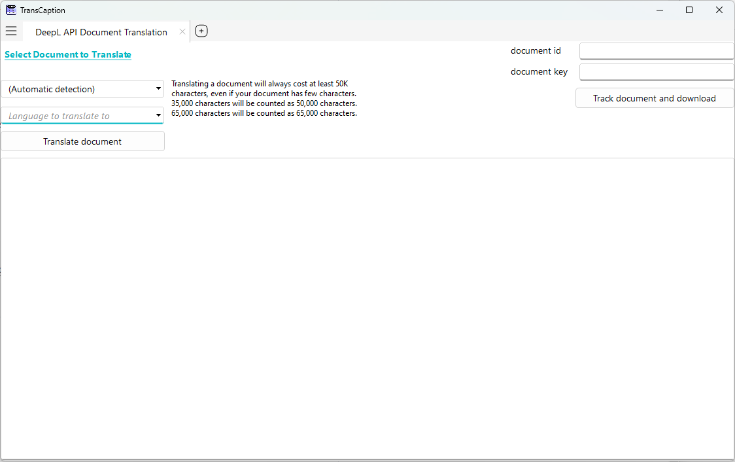Close the DeepL API Document Translation tab
The height and width of the screenshot is (462, 735).
(x=182, y=31)
